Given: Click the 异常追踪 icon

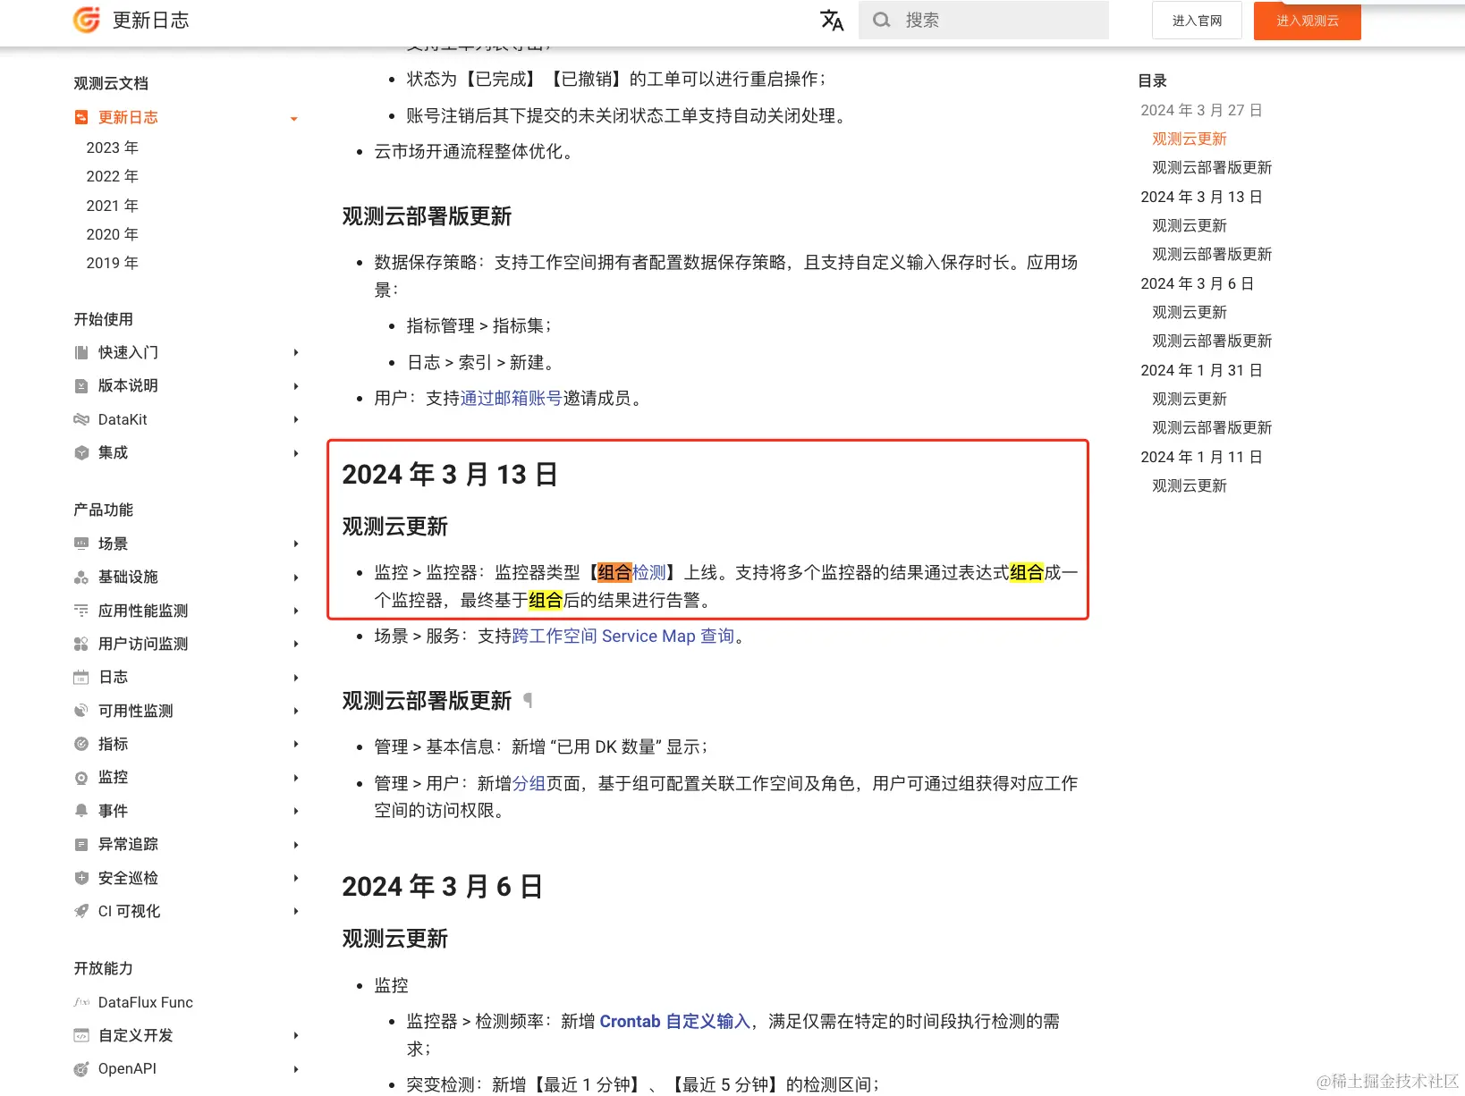Looking at the screenshot, I should [x=81, y=844].
